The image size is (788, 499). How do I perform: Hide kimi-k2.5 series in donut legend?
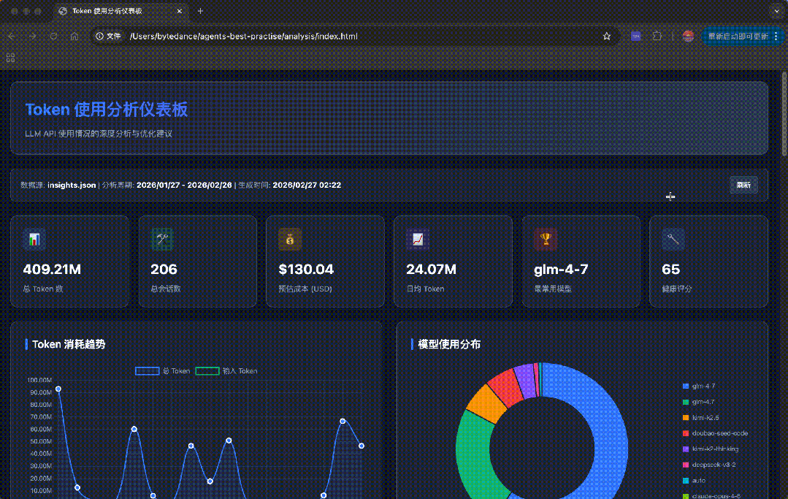[x=705, y=418]
